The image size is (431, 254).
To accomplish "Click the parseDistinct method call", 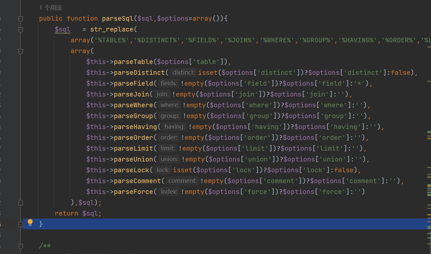I will (139, 73).
